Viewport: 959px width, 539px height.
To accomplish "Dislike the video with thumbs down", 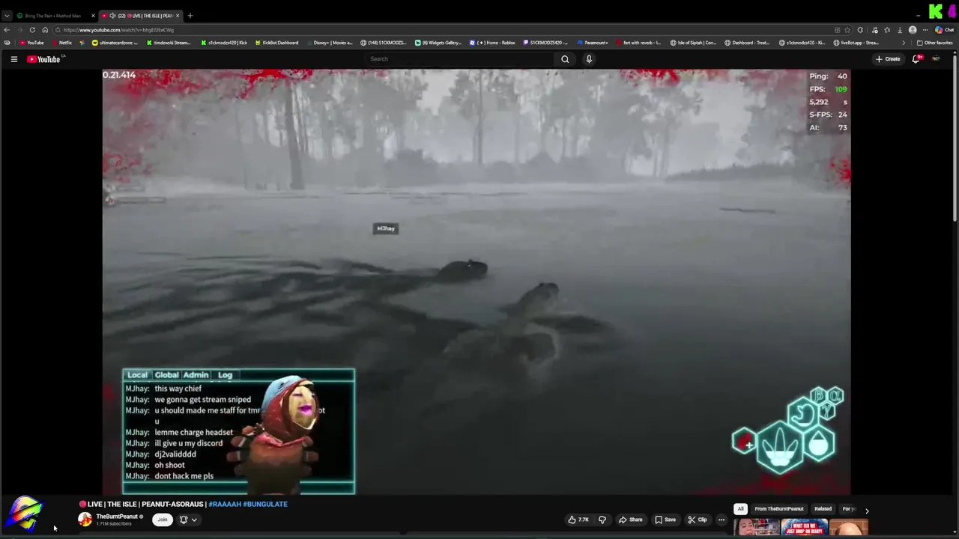I will [602, 520].
